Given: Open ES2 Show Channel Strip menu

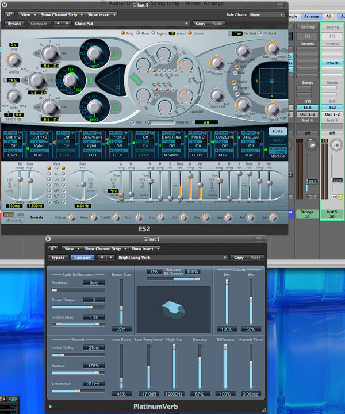Looking at the screenshot, I should (x=62, y=14).
